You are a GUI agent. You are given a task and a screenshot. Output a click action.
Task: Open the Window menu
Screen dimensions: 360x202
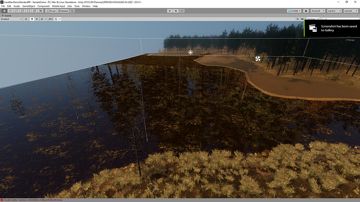click(x=86, y=6)
